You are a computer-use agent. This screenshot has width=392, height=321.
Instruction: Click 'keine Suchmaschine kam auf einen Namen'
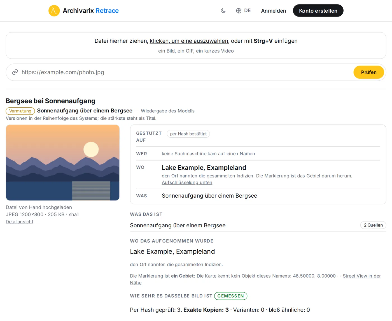coord(208,154)
